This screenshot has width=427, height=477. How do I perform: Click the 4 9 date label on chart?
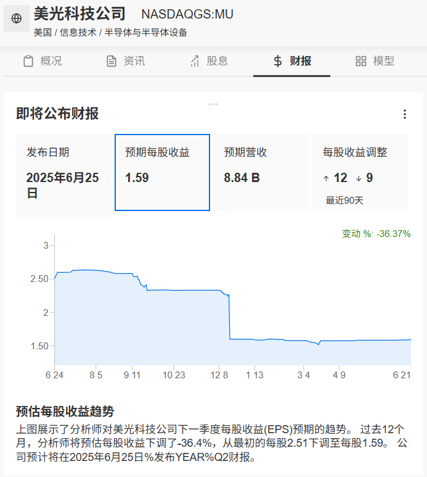click(x=339, y=375)
